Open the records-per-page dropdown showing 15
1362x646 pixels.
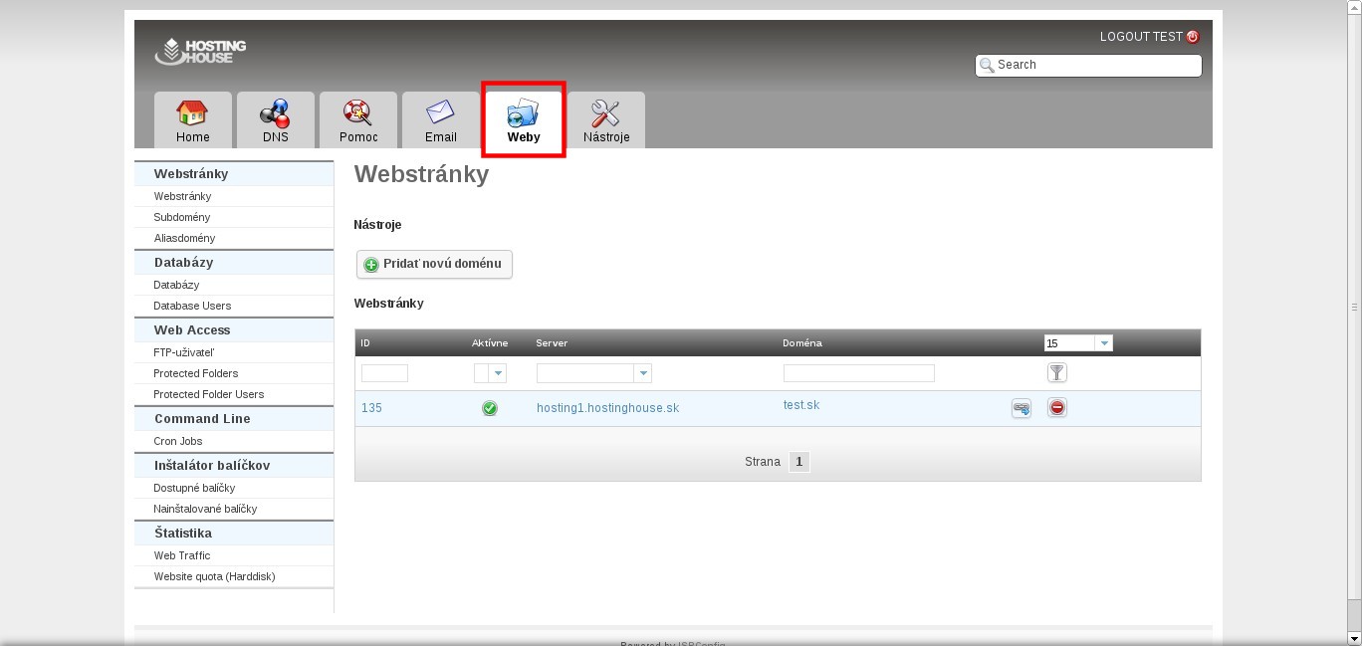1103,343
